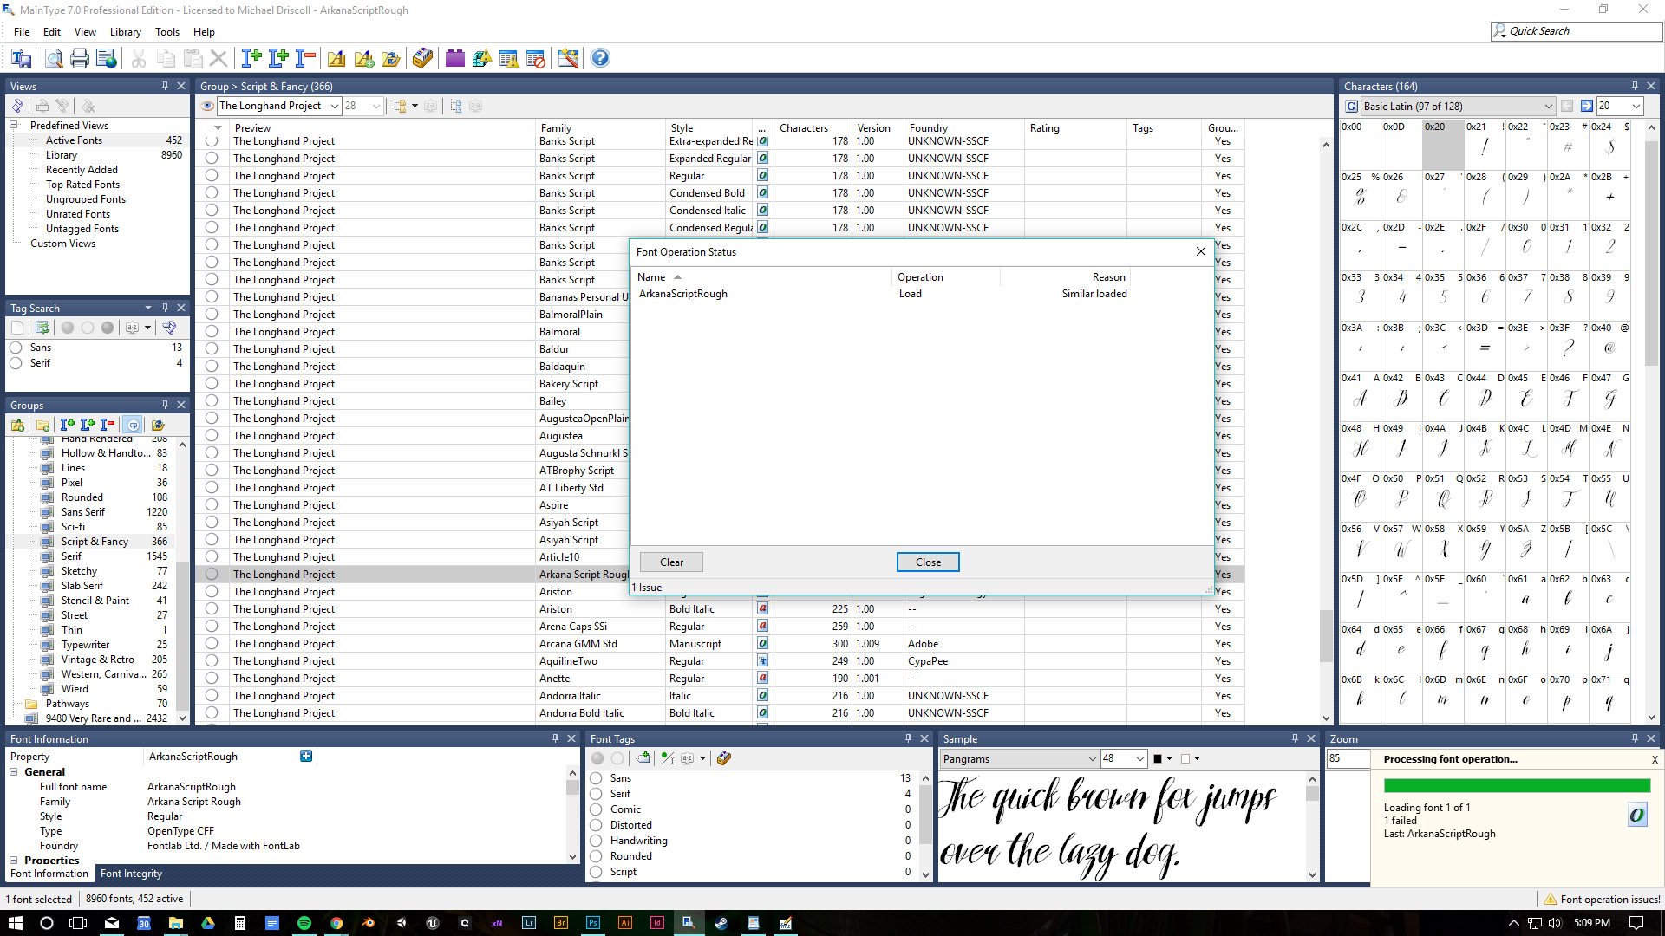Image resolution: width=1665 pixels, height=936 pixels.
Task: Open the Tag Search panel menu arrow
Action: pyautogui.click(x=148, y=308)
